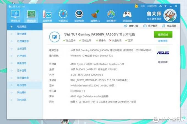Click the 复制信息 link
The height and width of the screenshot is (124, 187).
163,41
